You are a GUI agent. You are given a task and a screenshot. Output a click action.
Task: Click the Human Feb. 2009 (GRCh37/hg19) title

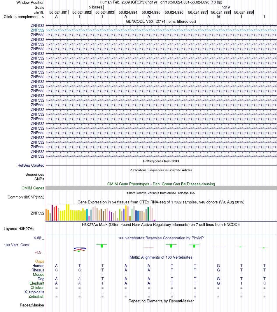(x=128, y=2)
